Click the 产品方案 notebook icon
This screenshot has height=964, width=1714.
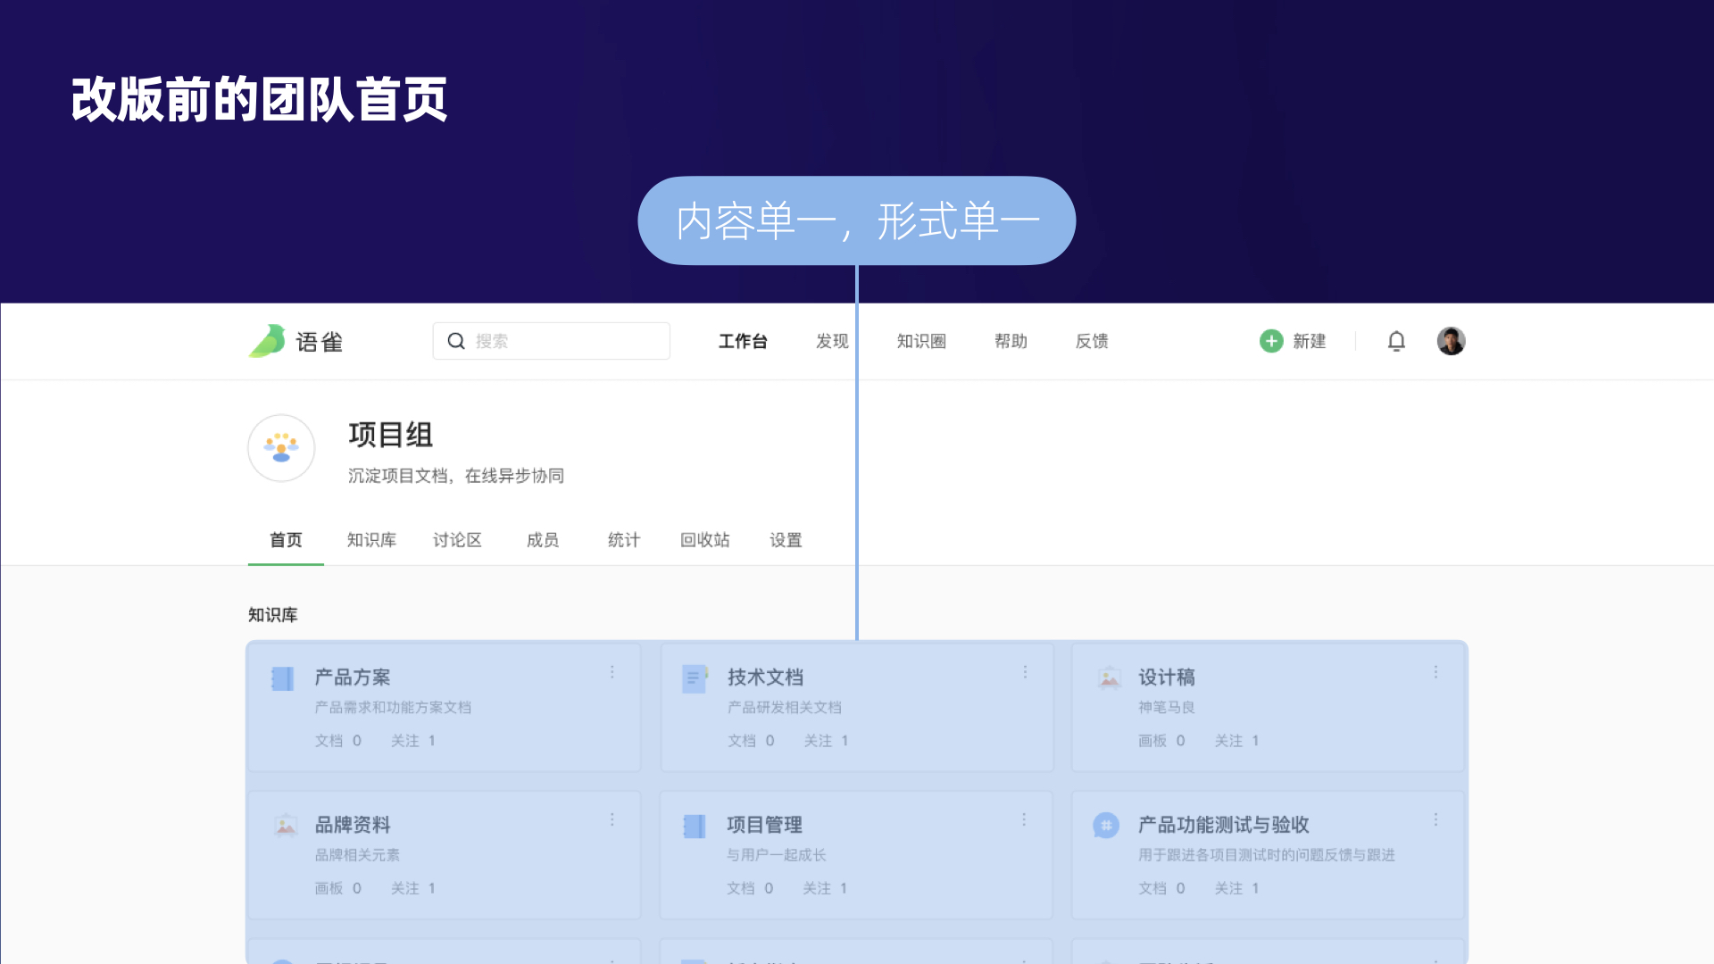(283, 678)
